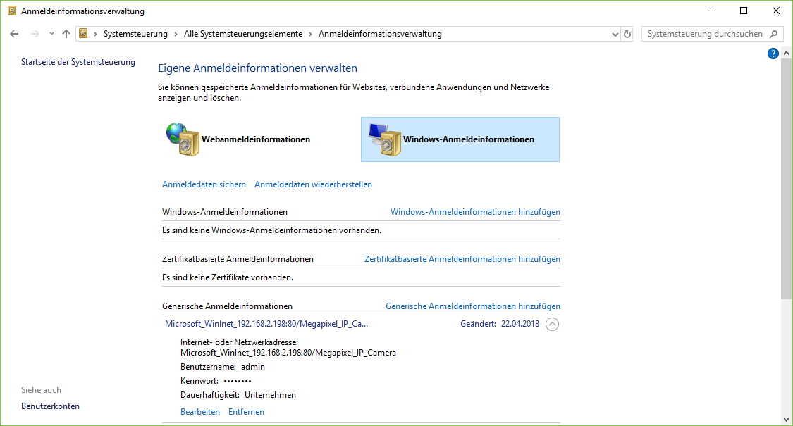This screenshot has height=426, width=793.
Task: Open Benutzerkonten under Siehe auch
Action: point(50,406)
